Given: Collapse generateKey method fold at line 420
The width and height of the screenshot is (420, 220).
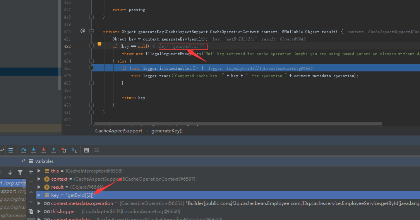Looking at the screenshot, I should click(92, 32).
